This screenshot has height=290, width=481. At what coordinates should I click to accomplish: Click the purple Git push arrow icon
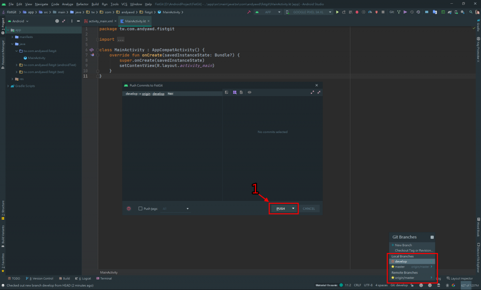[x=405, y=12]
